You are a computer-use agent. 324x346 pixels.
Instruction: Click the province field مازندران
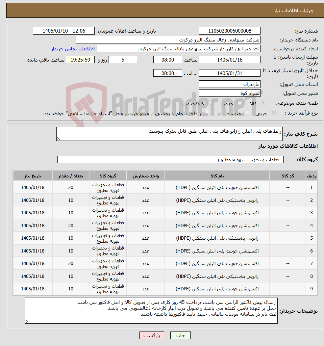point(230,84)
